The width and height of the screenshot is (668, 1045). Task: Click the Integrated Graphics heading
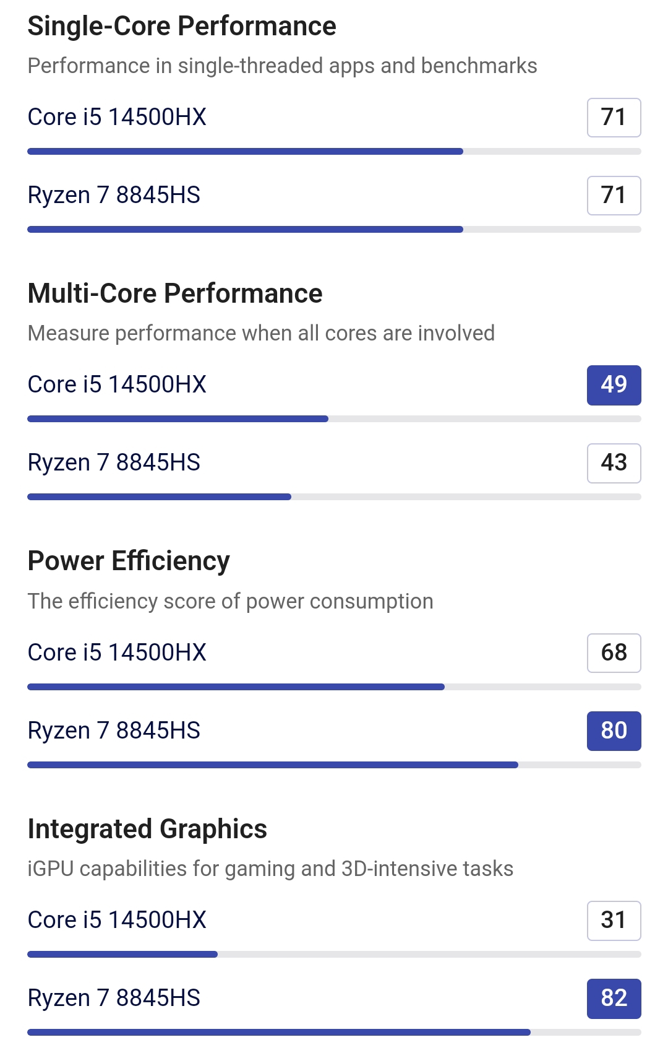pyautogui.click(x=147, y=830)
